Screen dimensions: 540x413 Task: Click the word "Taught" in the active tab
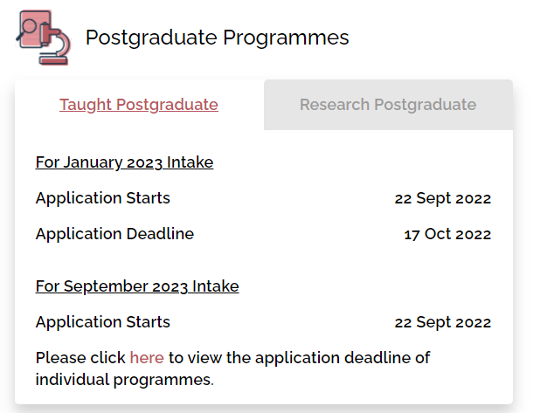click(86, 105)
